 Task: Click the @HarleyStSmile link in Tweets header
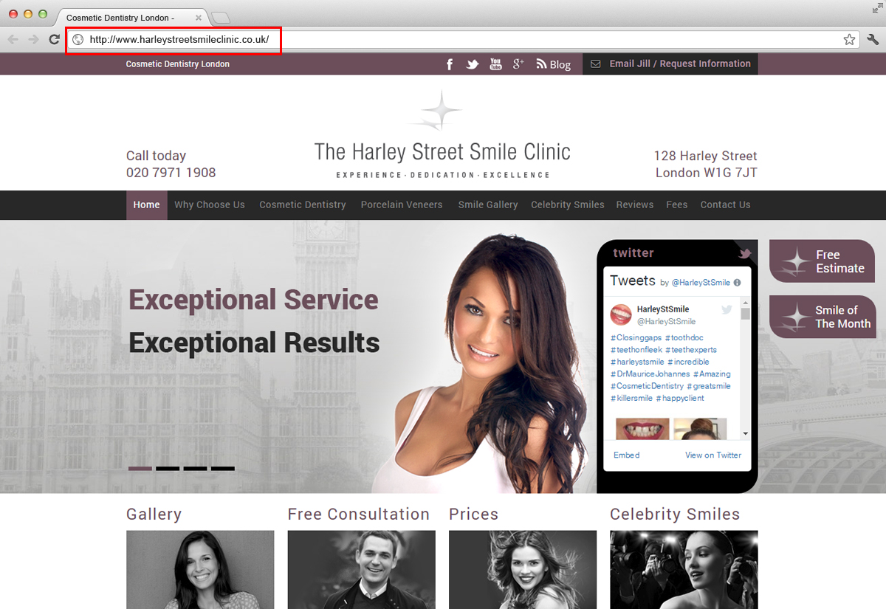(x=701, y=283)
